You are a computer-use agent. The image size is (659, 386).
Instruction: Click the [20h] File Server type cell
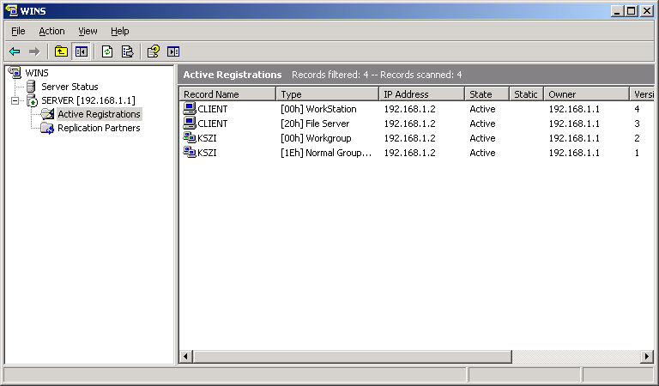coord(315,124)
